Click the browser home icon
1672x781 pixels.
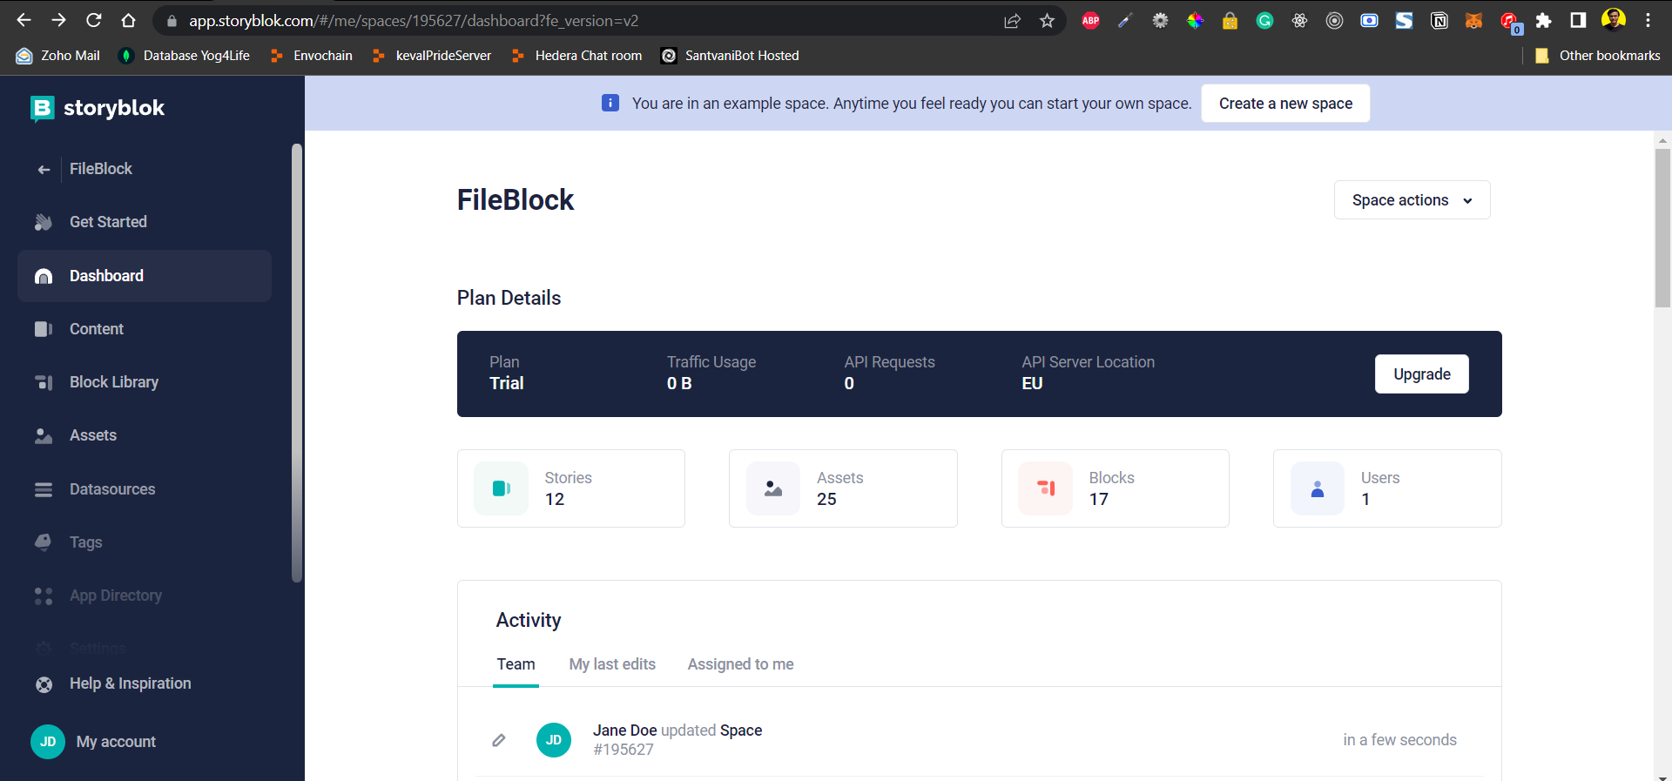[129, 20]
